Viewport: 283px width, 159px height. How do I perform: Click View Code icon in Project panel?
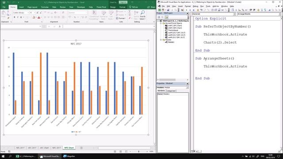pos(159,17)
